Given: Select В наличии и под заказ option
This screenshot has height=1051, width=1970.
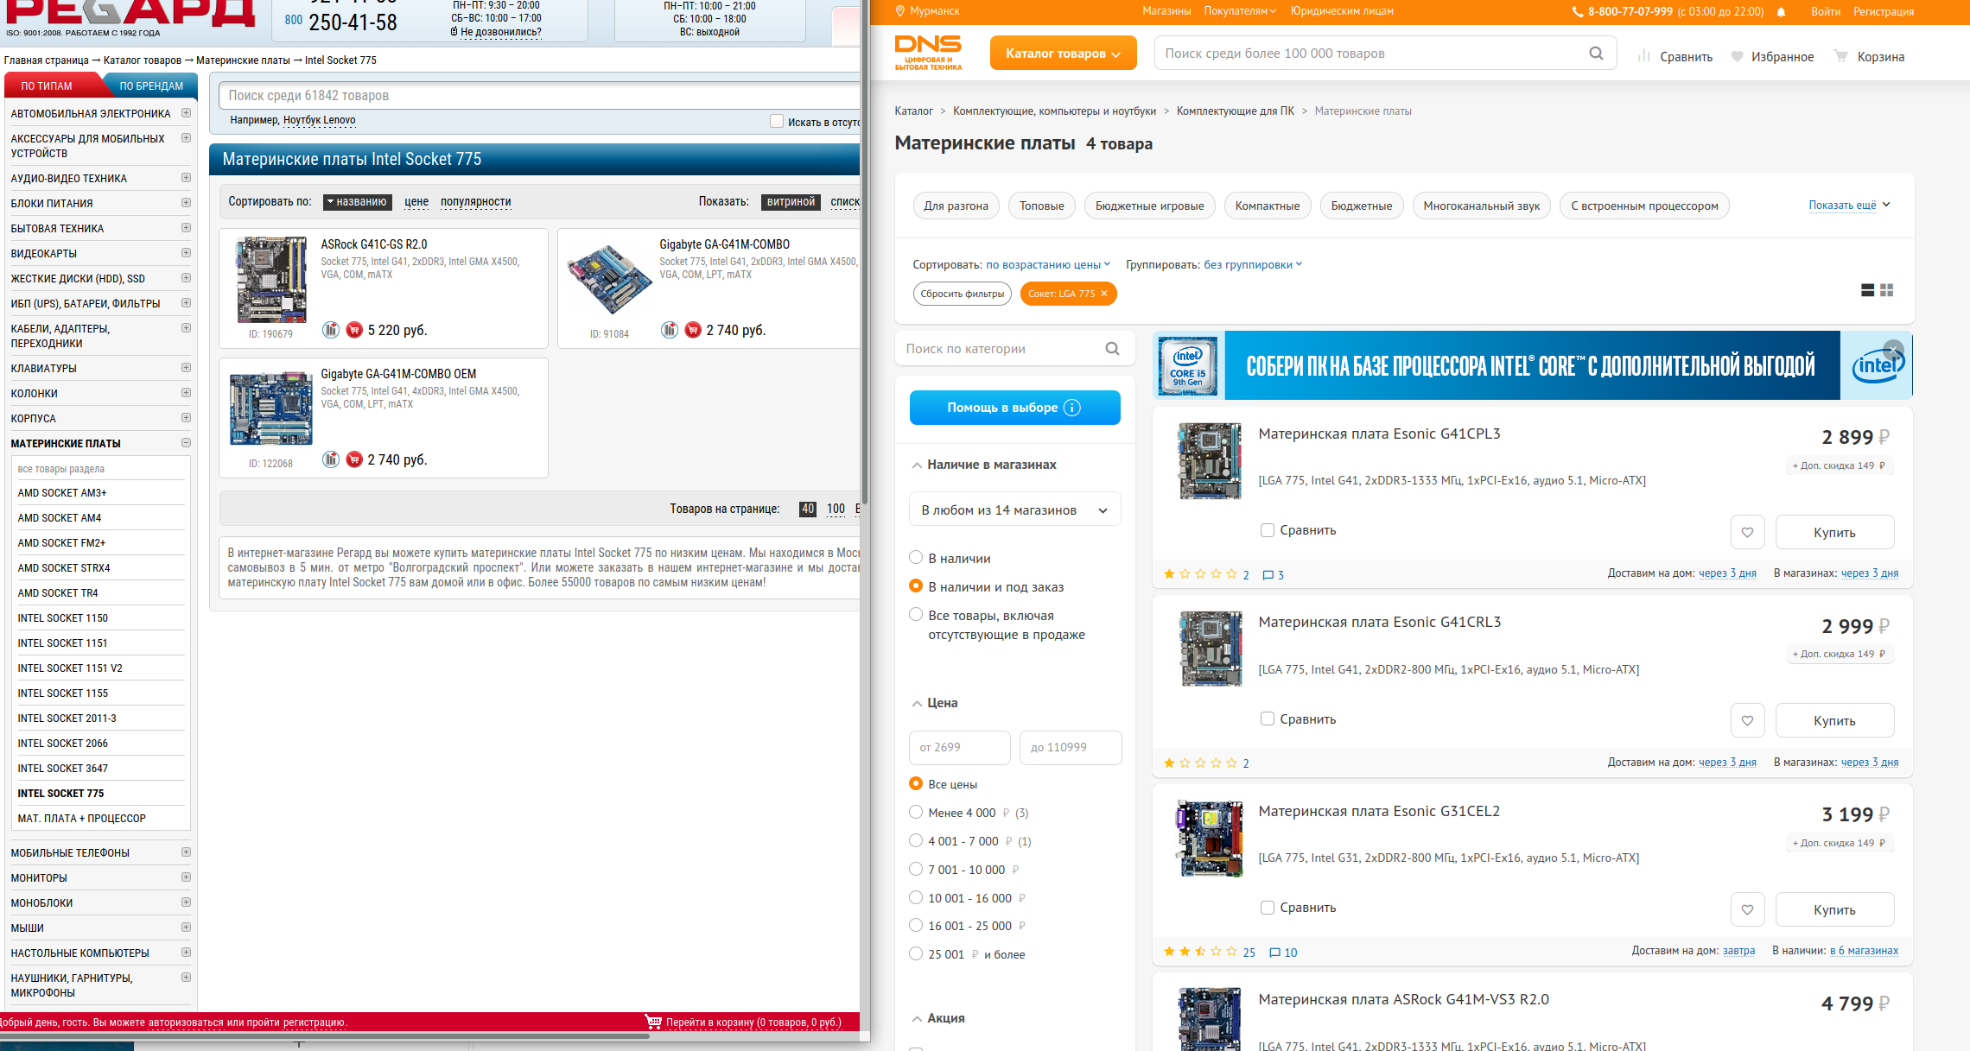Looking at the screenshot, I should (916, 586).
